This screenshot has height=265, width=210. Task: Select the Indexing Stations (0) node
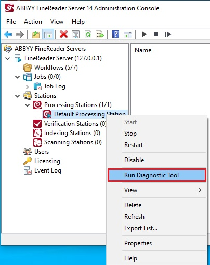click(72, 133)
